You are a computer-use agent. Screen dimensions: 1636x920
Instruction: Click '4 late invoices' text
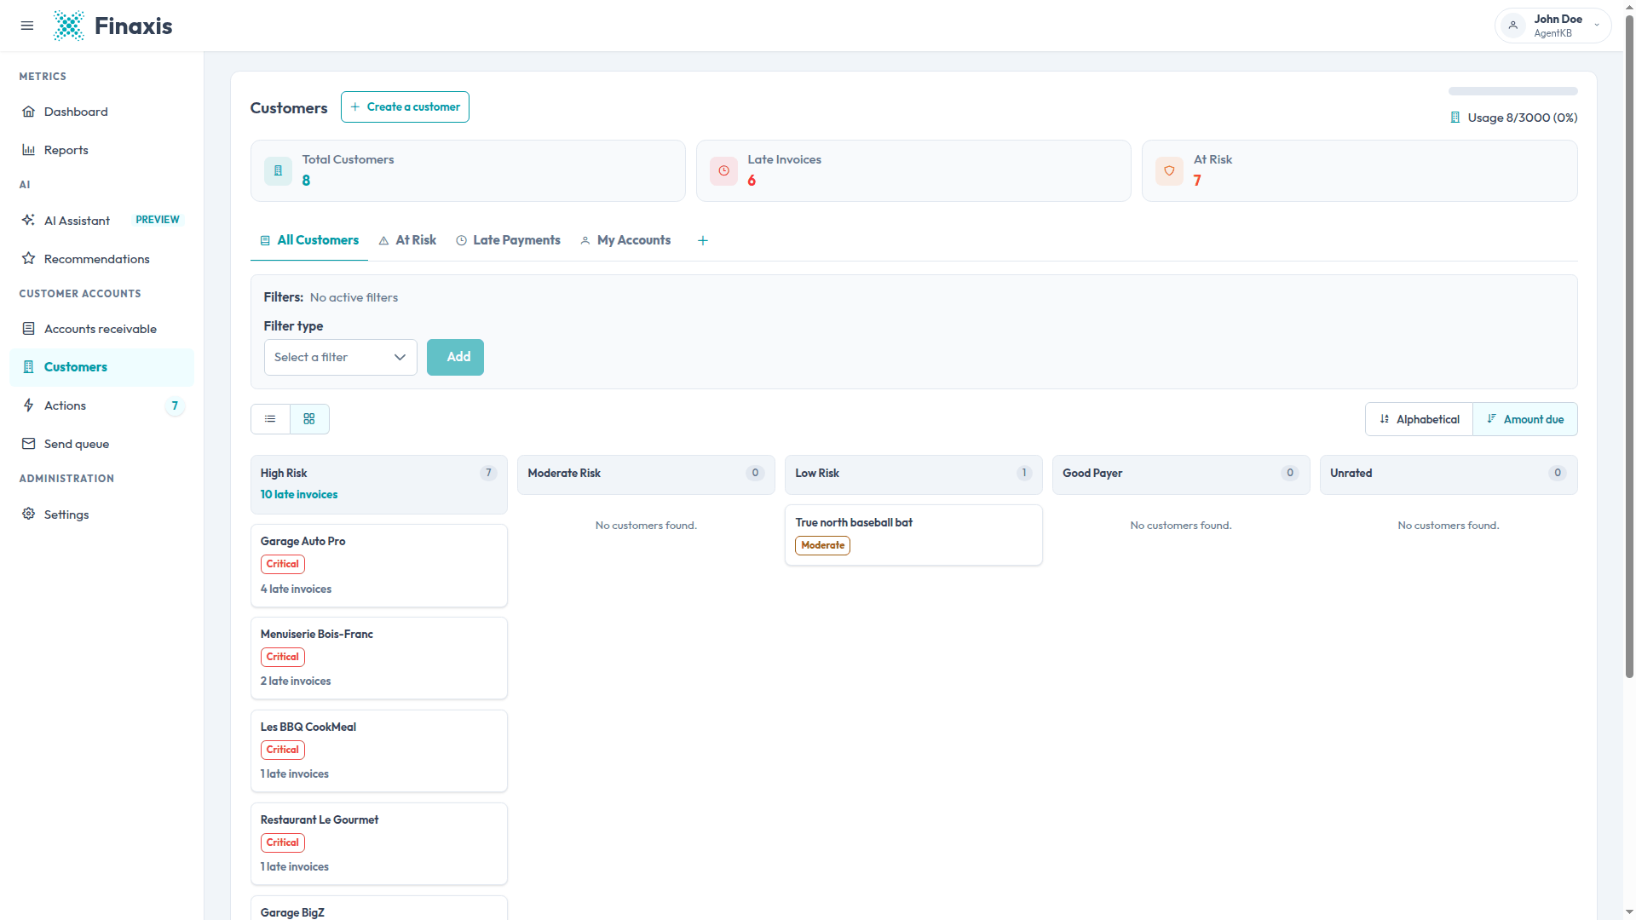(x=296, y=589)
